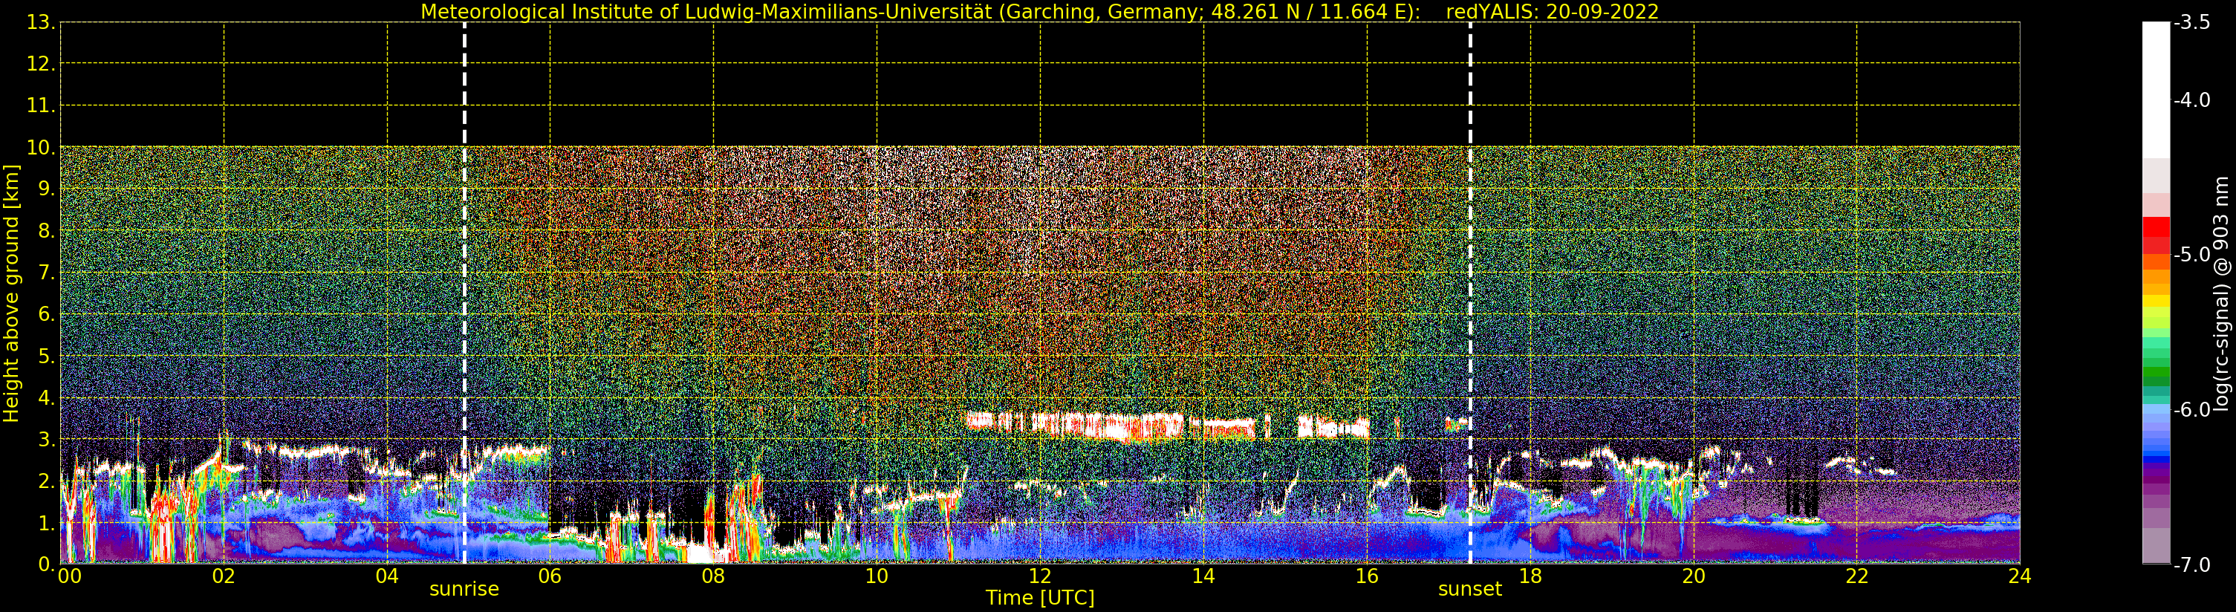Viewport: 2236px width, 612px height.
Task: Click the 'Time [UTC]' axis label
Action: [1040, 598]
